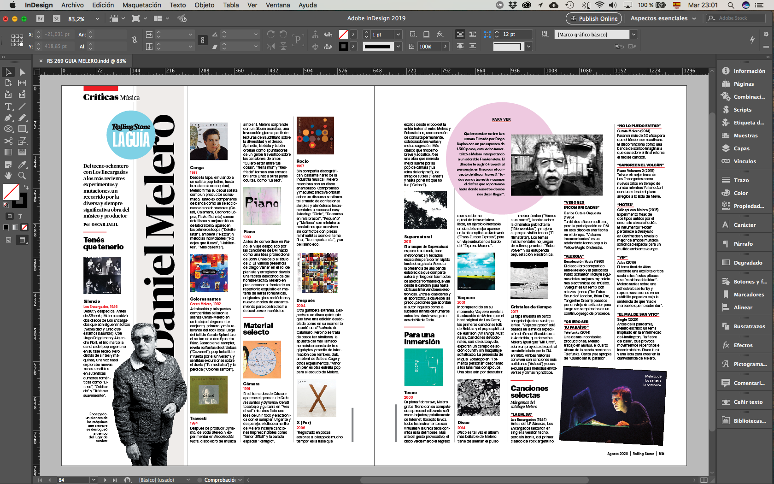
Task: Apply black color swatch button
Action: coord(6,227)
